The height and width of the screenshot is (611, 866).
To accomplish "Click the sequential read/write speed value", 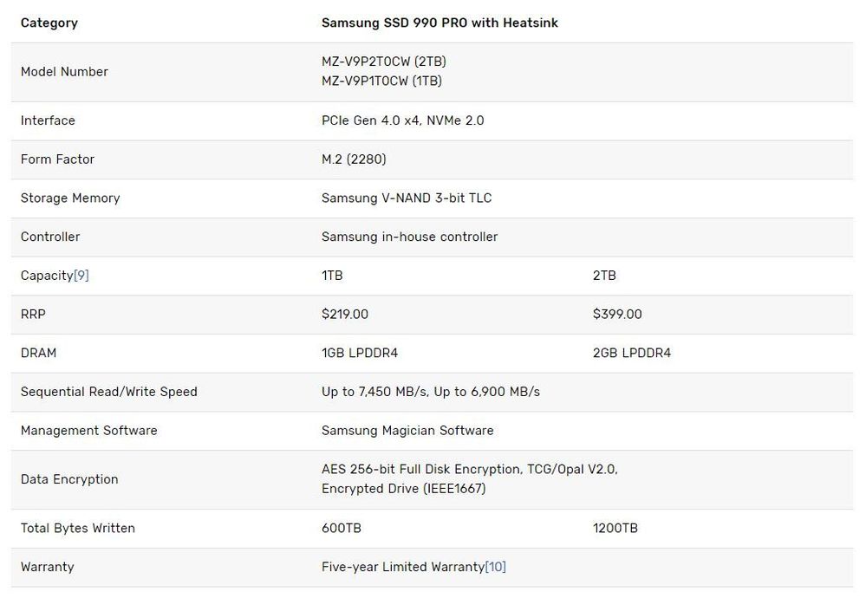I will (x=431, y=392).
